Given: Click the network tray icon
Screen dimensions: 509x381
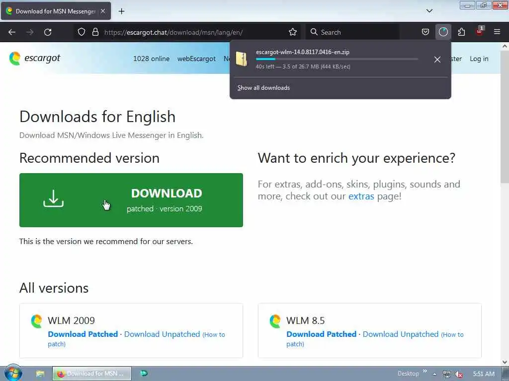Looking at the screenshot, I should pos(447,374).
